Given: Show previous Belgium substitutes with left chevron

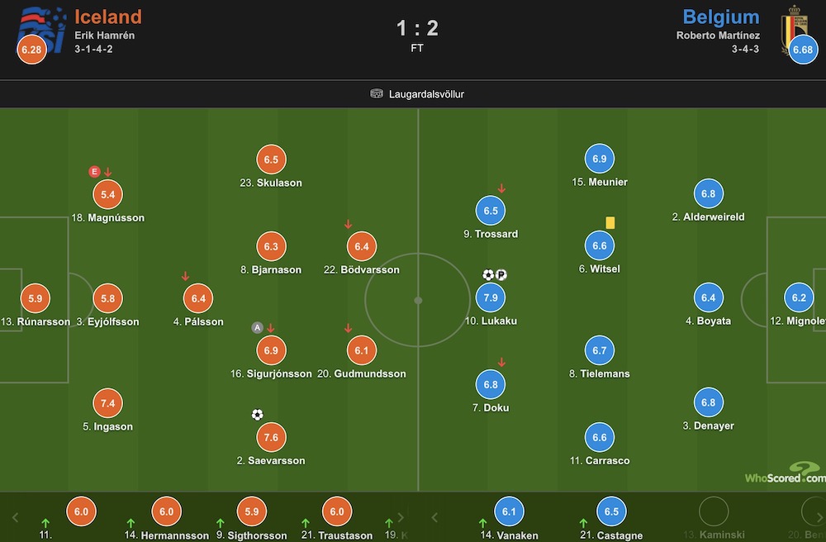Looking at the screenshot, I should coord(434,517).
